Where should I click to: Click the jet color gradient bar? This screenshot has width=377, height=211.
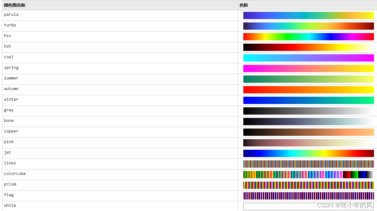[308, 153]
